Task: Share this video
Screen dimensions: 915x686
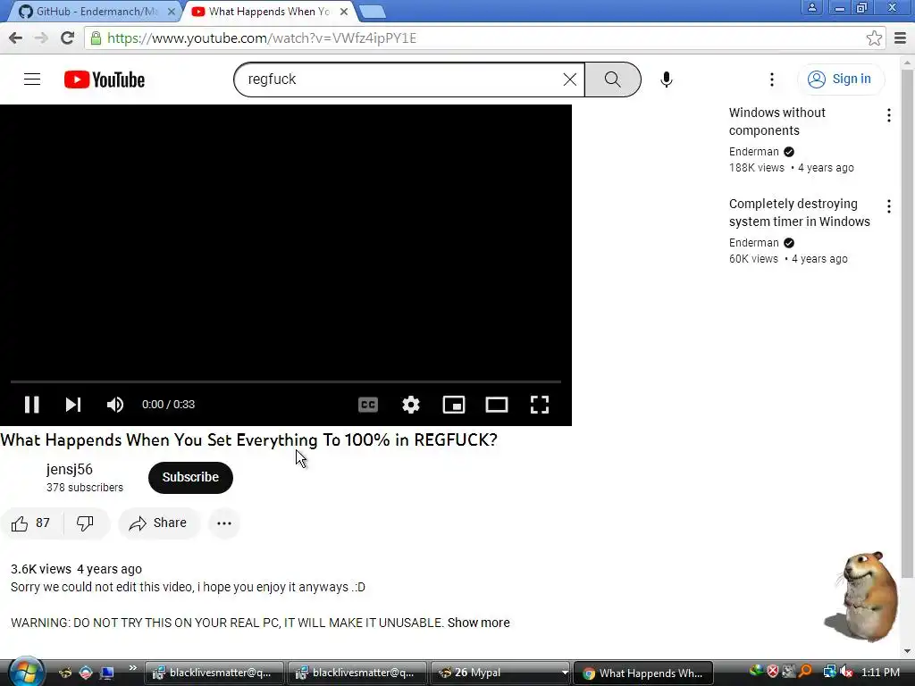Action: click(x=159, y=523)
